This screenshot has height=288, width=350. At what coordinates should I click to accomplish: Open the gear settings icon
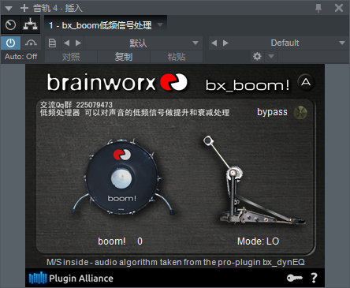tap(257, 56)
